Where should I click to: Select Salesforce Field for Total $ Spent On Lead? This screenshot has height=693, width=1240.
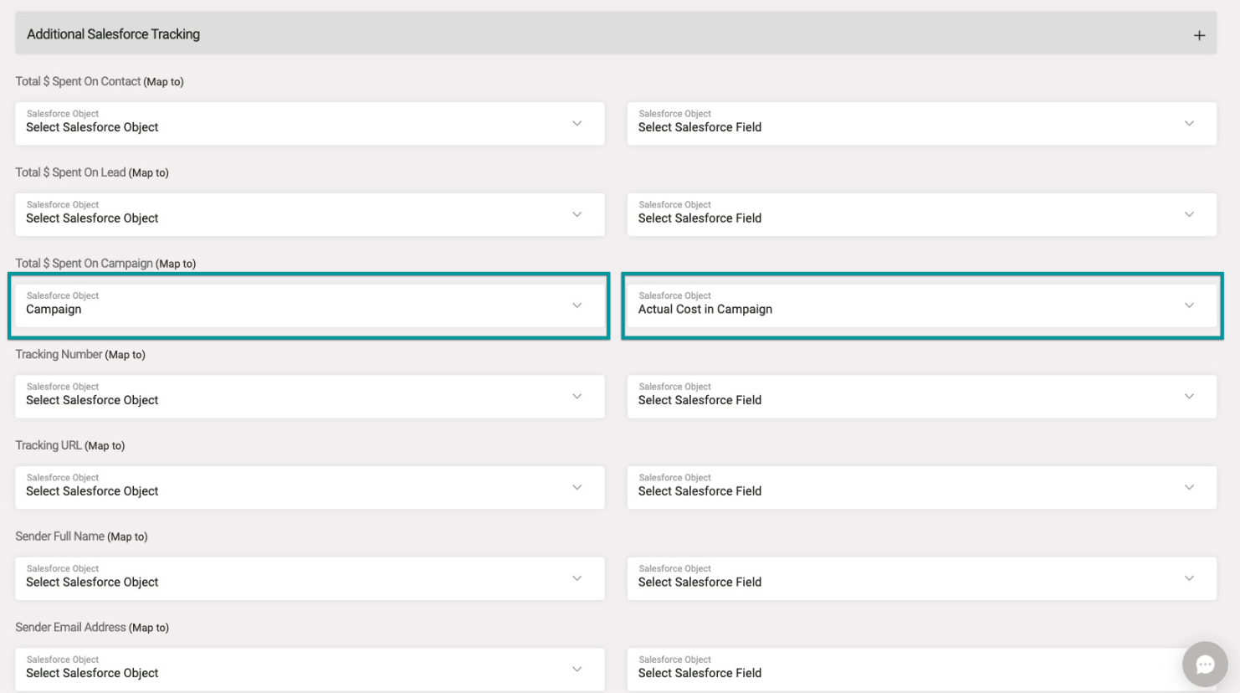[921, 215]
